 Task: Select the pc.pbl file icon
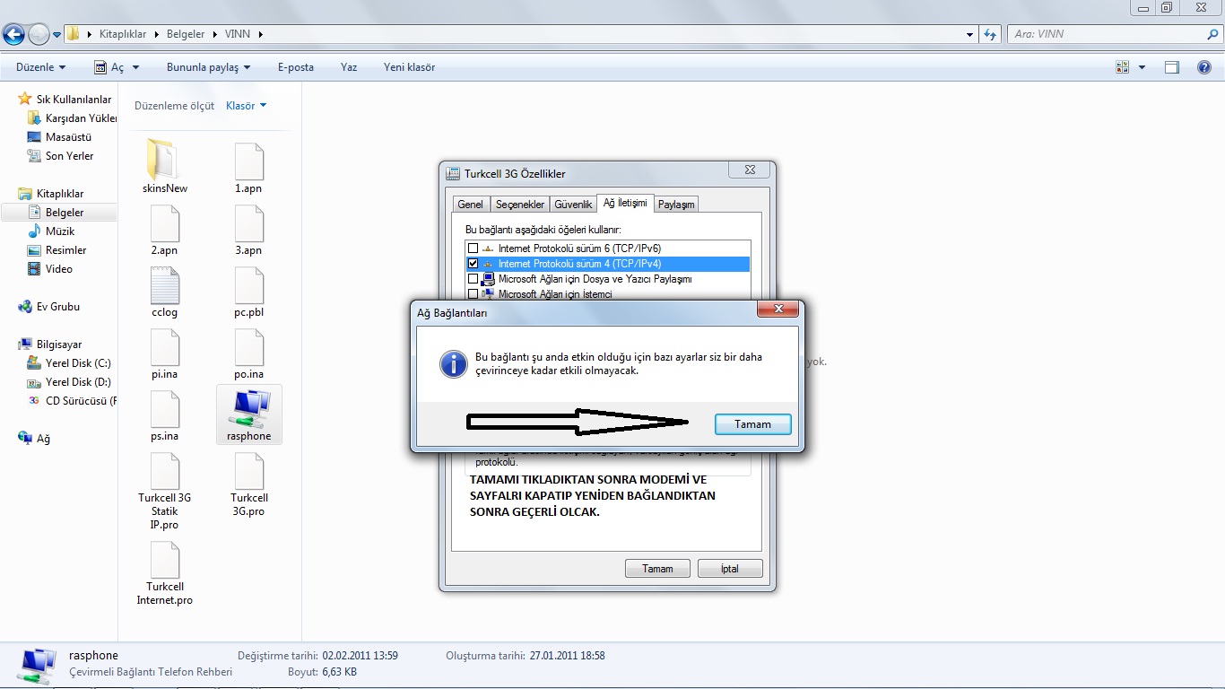[248, 285]
